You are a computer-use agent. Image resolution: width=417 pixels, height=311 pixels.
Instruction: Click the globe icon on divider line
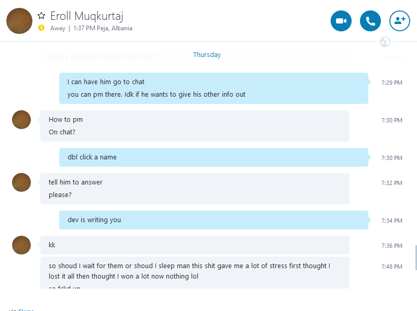pyautogui.click(x=385, y=42)
